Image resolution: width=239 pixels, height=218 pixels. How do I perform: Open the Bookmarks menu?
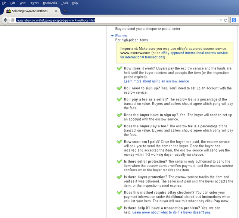[50, 3]
